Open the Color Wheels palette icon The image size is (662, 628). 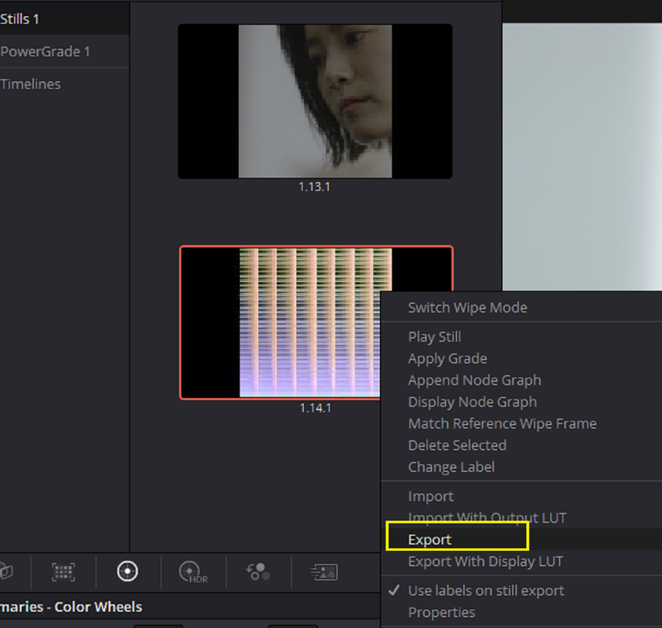(127, 571)
